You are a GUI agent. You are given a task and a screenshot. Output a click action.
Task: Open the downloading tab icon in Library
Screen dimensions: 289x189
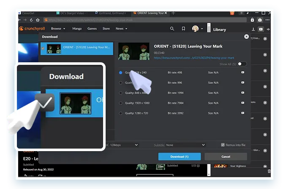coord(253,29)
